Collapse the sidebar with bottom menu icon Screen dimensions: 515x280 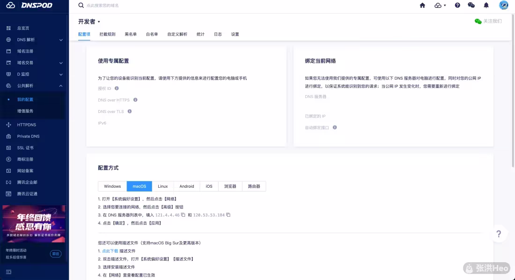(x=8, y=272)
